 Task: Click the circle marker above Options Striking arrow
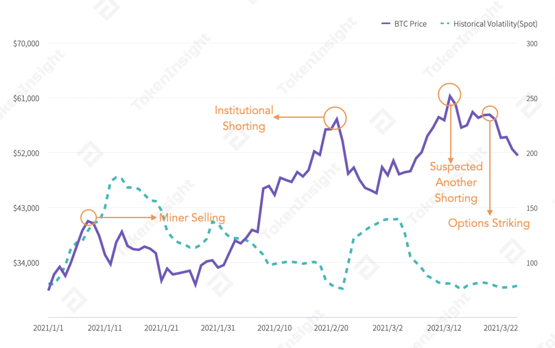[490, 113]
